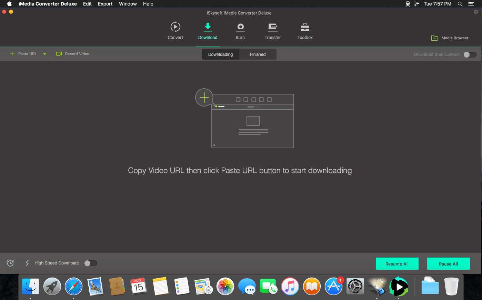Open the iMedia Converter Deluxe app menu

(48, 4)
